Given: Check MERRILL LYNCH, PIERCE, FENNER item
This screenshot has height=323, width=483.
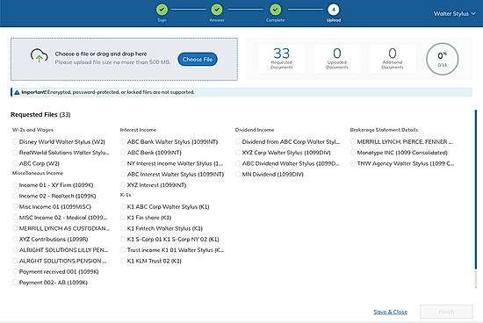Looking at the screenshot, I should [x=353, y=141].
